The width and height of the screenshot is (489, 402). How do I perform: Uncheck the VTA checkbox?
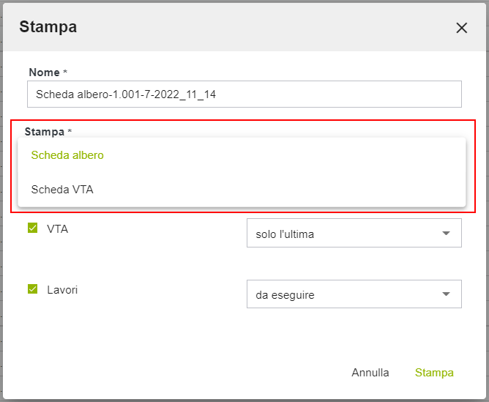(x=32, y=228)
